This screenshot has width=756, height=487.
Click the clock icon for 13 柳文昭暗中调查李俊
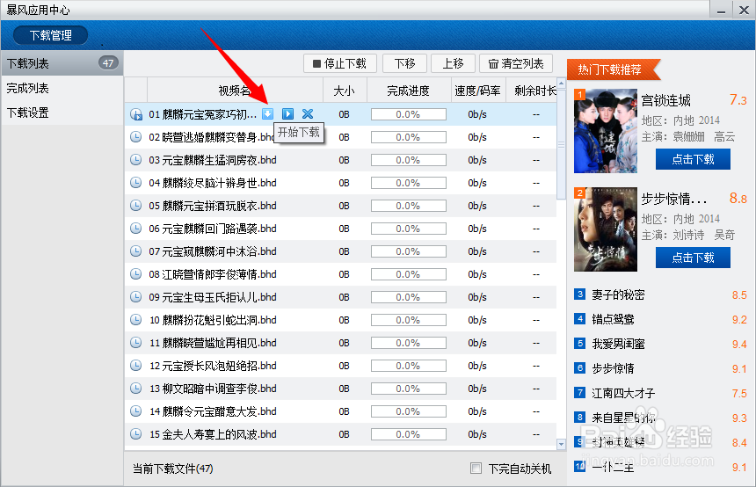click(x=136, y=389)
